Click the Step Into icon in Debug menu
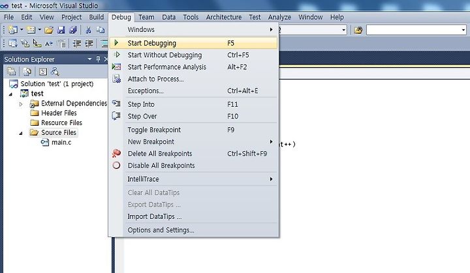470x273 pixels. tap(116, 104)
